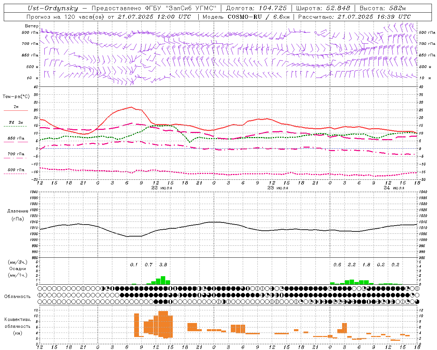Viewport: 437px width, 350px height.
Task: Click the Облачность cloudiness label
Action: [x=17, y=297]
